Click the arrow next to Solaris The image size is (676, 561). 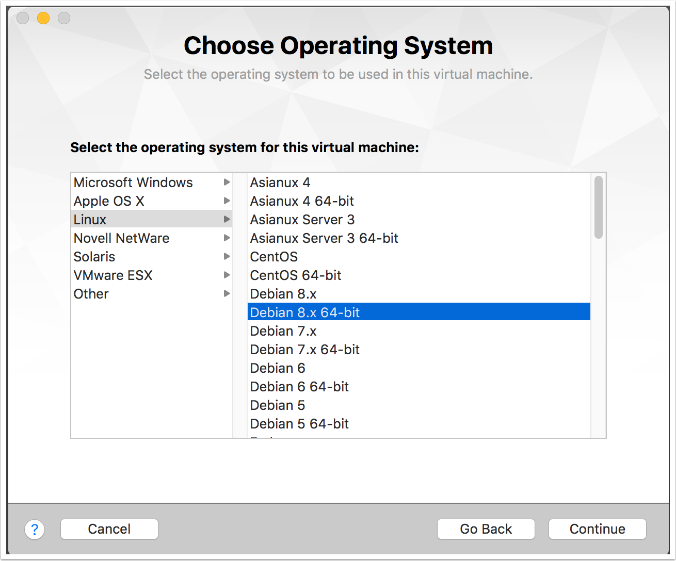coord(227,257)
